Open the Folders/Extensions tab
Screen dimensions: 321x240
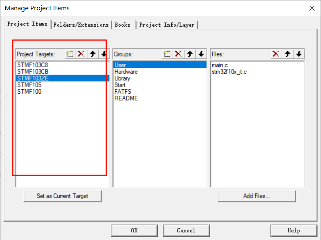pyautogui.click(x=81, y=25)
